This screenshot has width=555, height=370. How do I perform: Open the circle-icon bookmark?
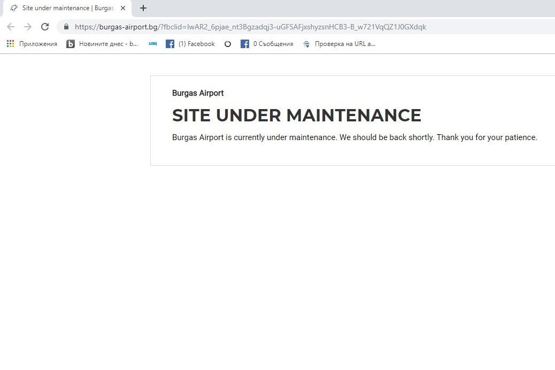228,44
